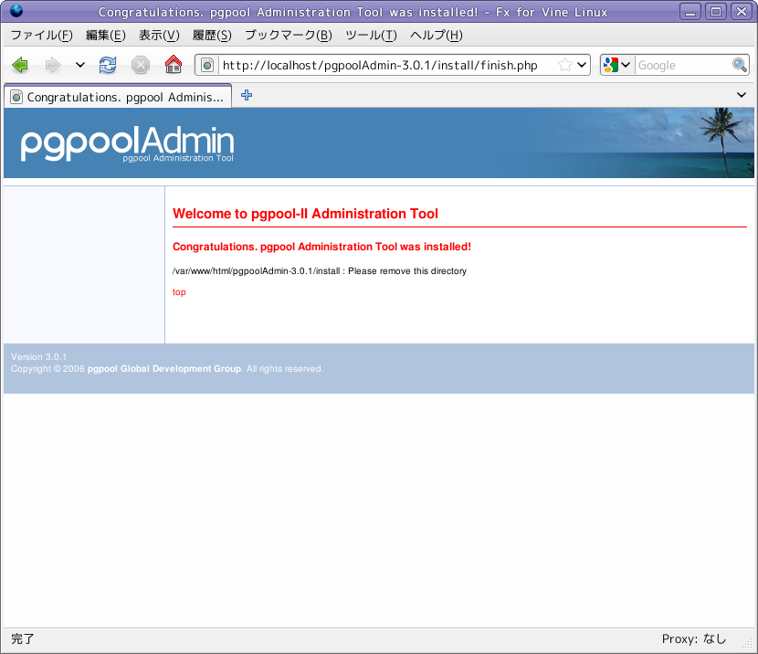Reload the current page
758x654 pixels.
pyautogui.click(x=108, y=65)
